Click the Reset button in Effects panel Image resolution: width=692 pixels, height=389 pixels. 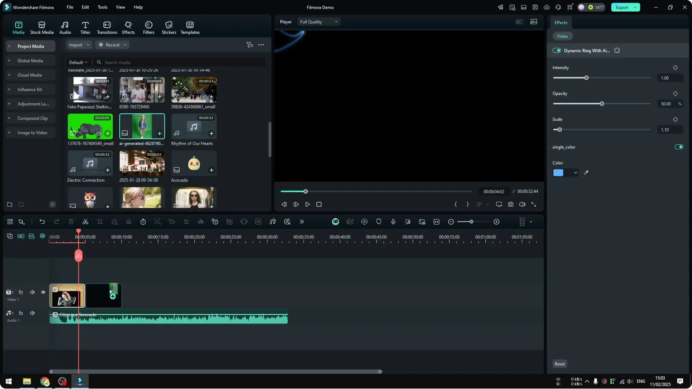coord(559,364)
